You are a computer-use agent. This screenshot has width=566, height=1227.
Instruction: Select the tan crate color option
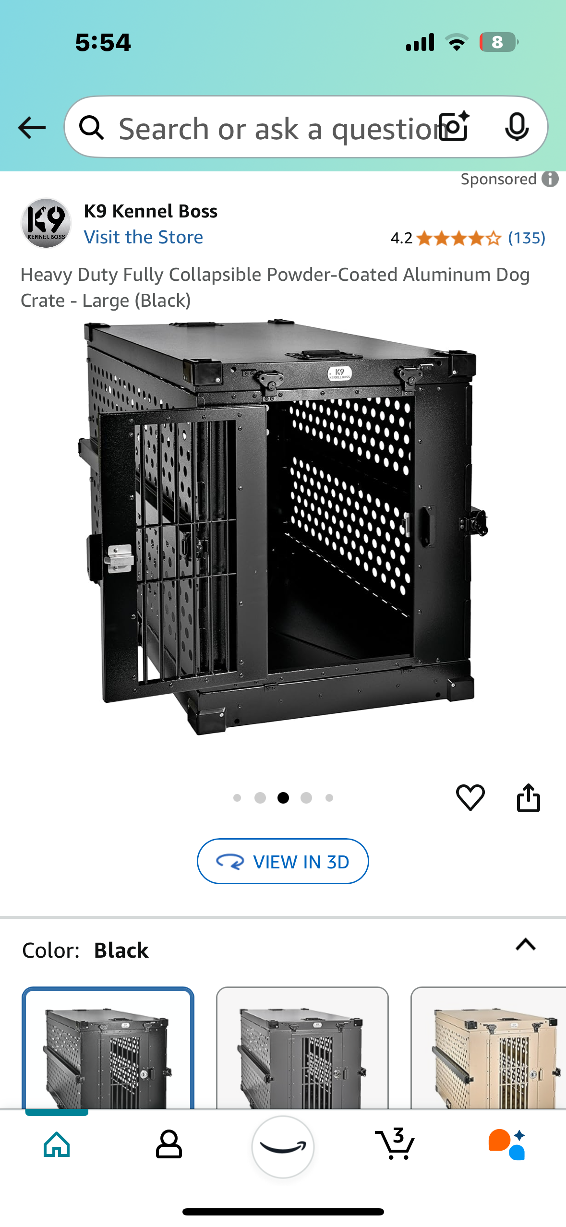[x=488, y=1048]
